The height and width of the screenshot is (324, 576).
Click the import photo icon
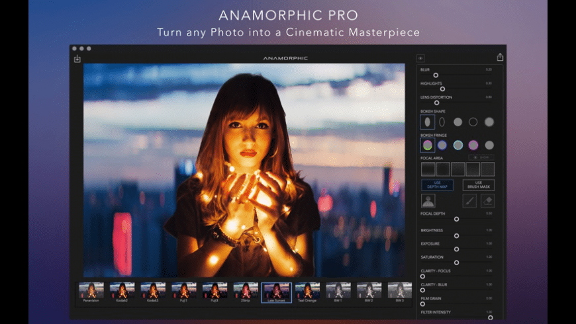tap(77, 59)
